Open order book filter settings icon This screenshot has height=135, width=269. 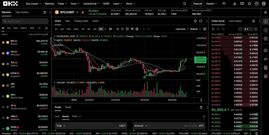coord(253,21)
